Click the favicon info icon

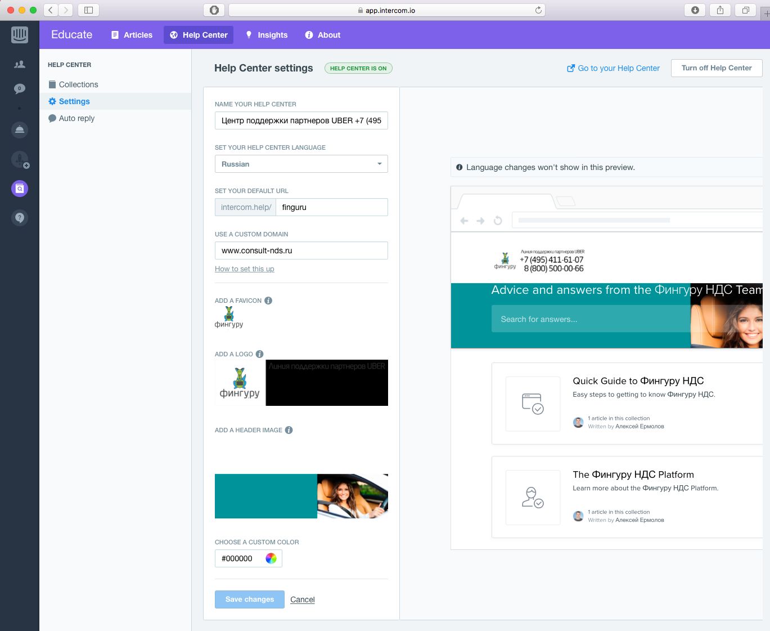click(x=268, y=301)
